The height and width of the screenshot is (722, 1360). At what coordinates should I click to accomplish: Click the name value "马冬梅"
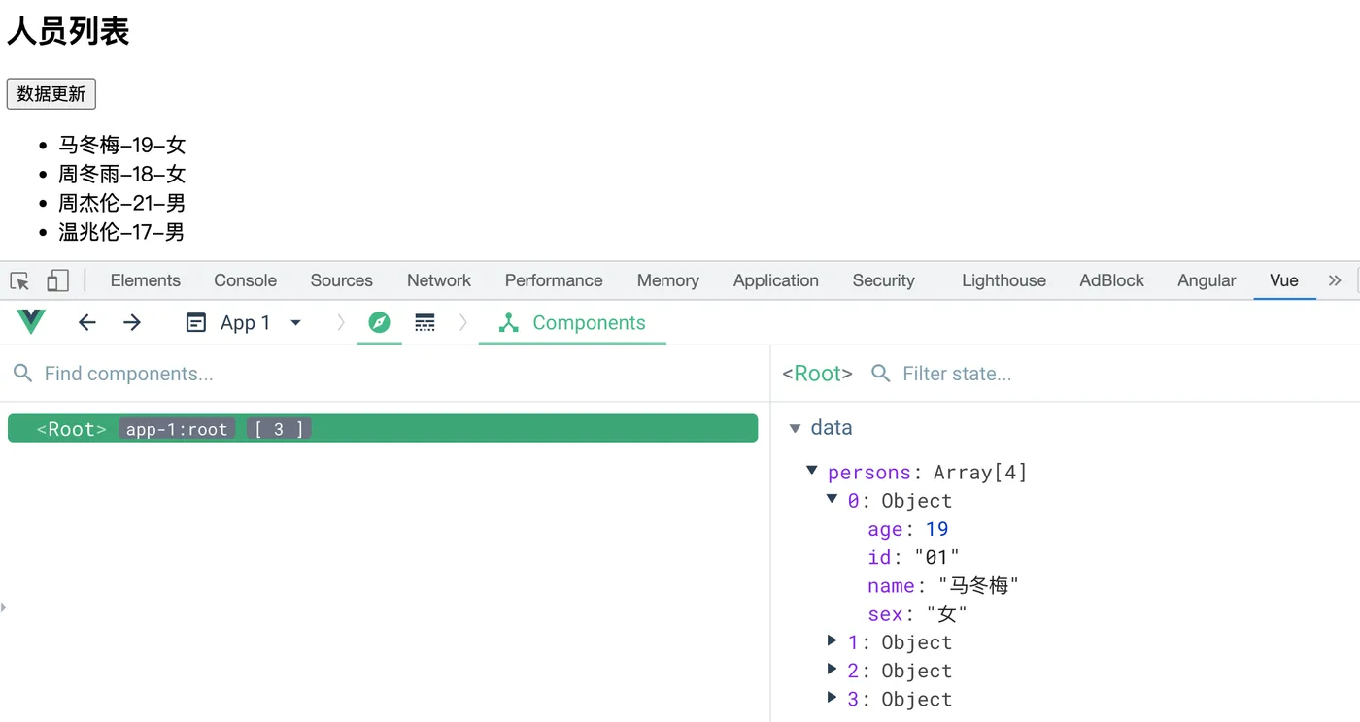978,585
